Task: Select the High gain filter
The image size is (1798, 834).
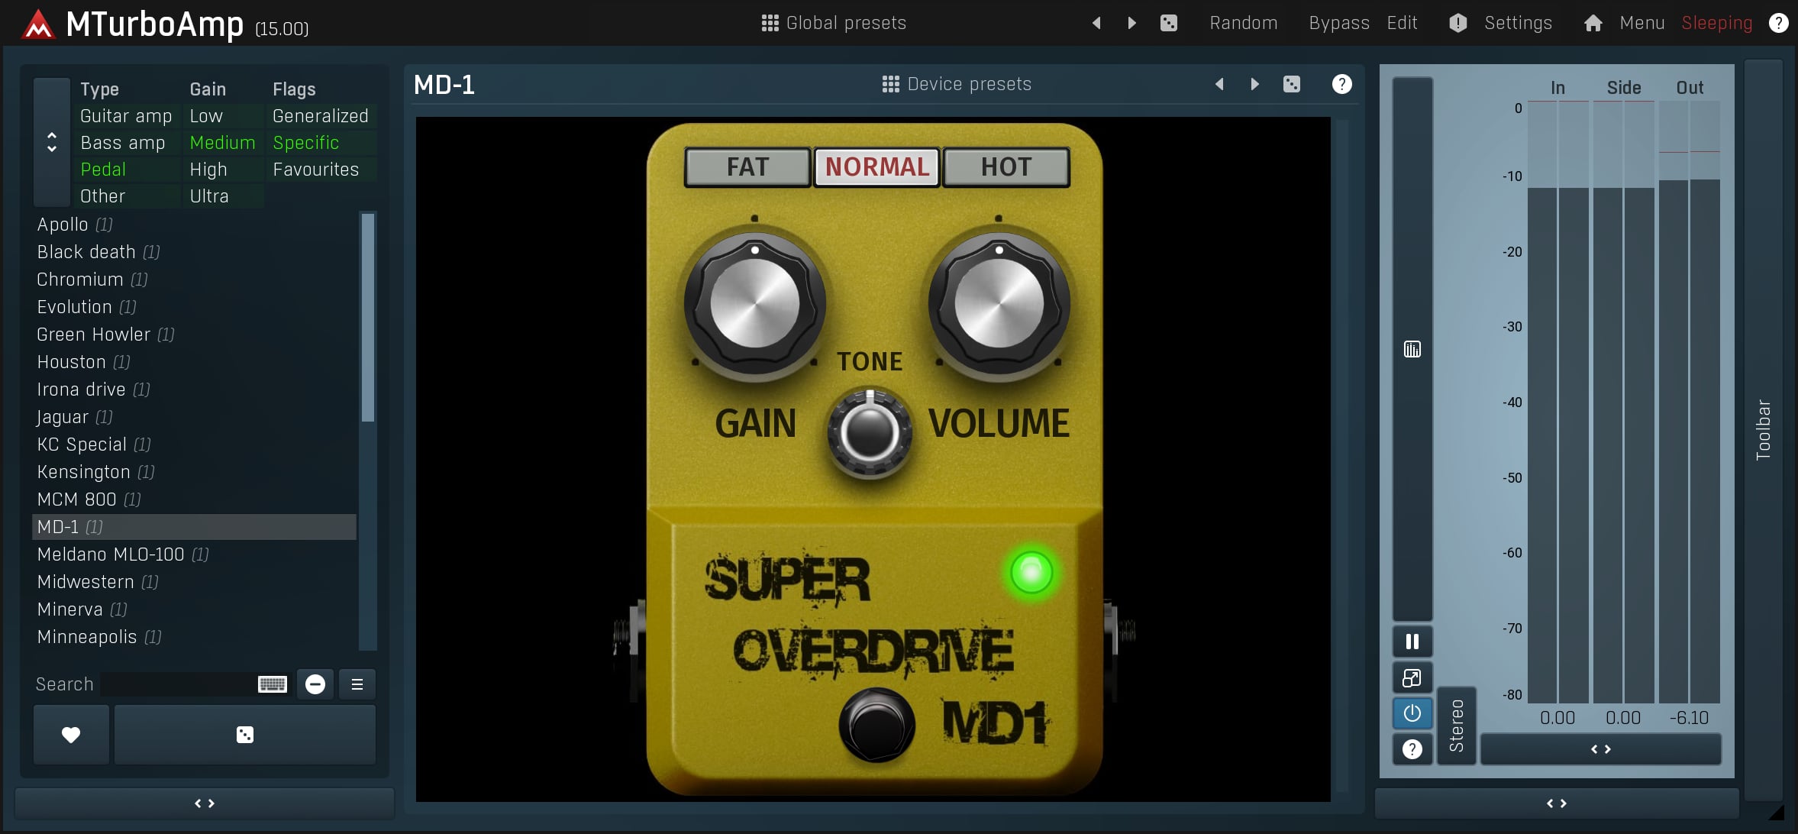Action: pos(208,170)
